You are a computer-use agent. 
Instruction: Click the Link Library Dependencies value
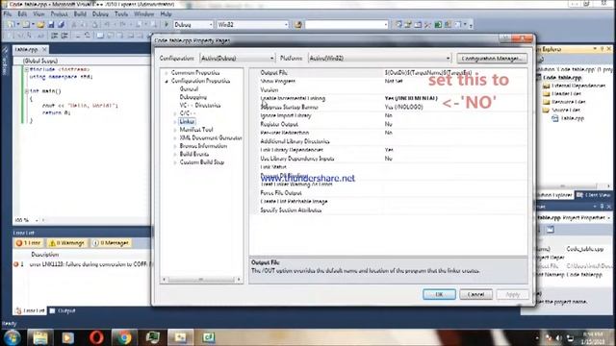click(389, 150)
